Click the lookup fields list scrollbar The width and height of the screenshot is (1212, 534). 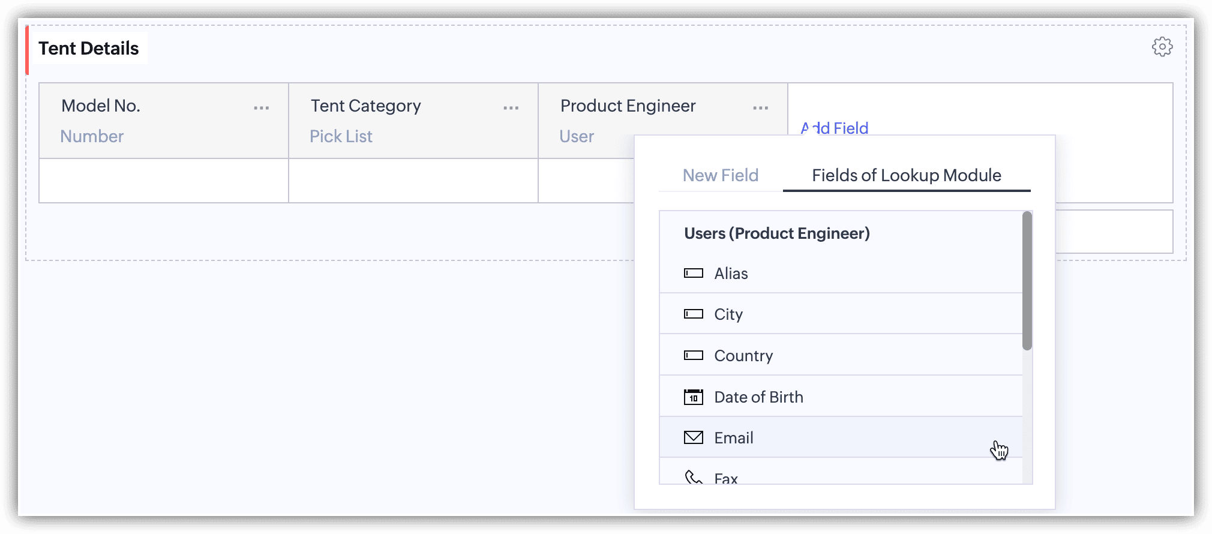pos(1027,281)
